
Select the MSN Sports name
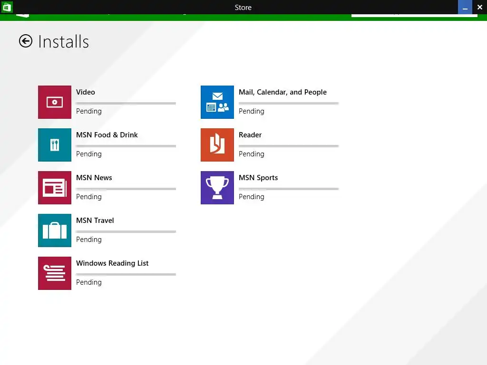[x=258, y=178]
